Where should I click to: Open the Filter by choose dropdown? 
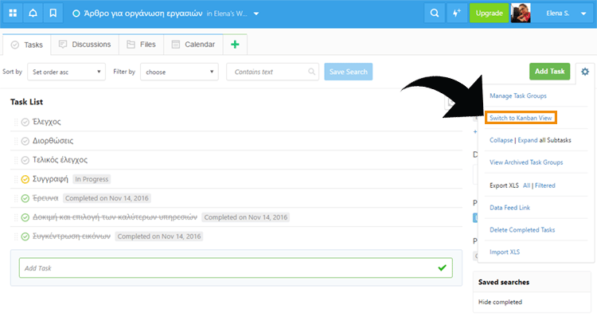[179, 72]
